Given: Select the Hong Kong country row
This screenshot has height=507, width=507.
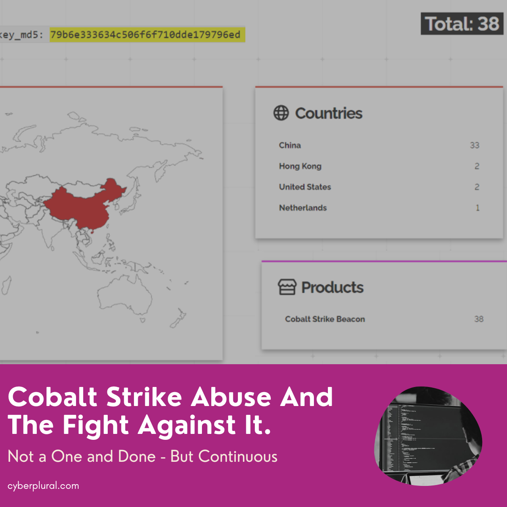Looking at the screenshot, I should click(379, 166).
